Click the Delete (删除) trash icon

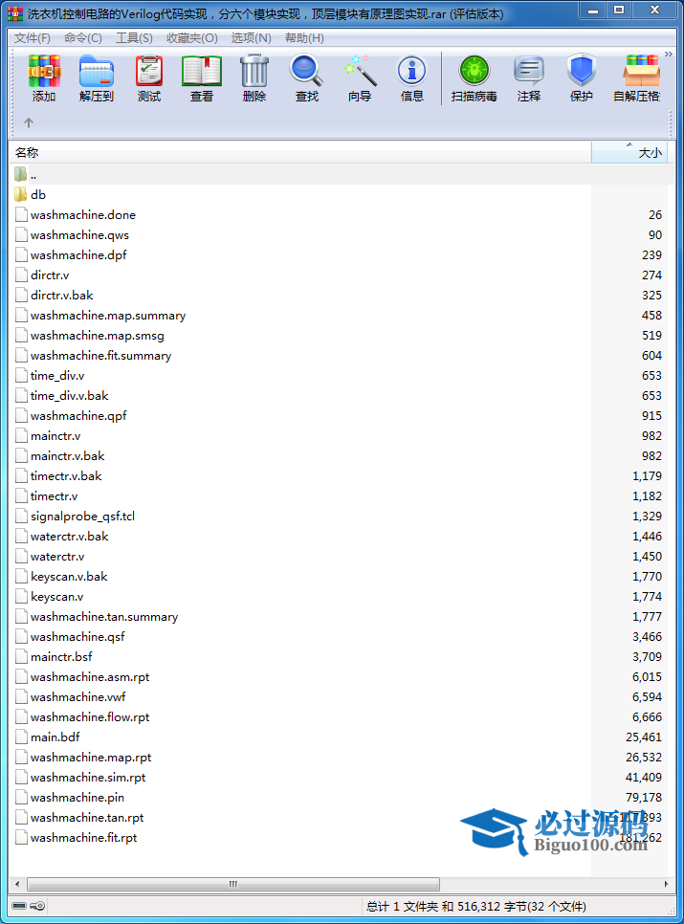click(x=254, y=77)
